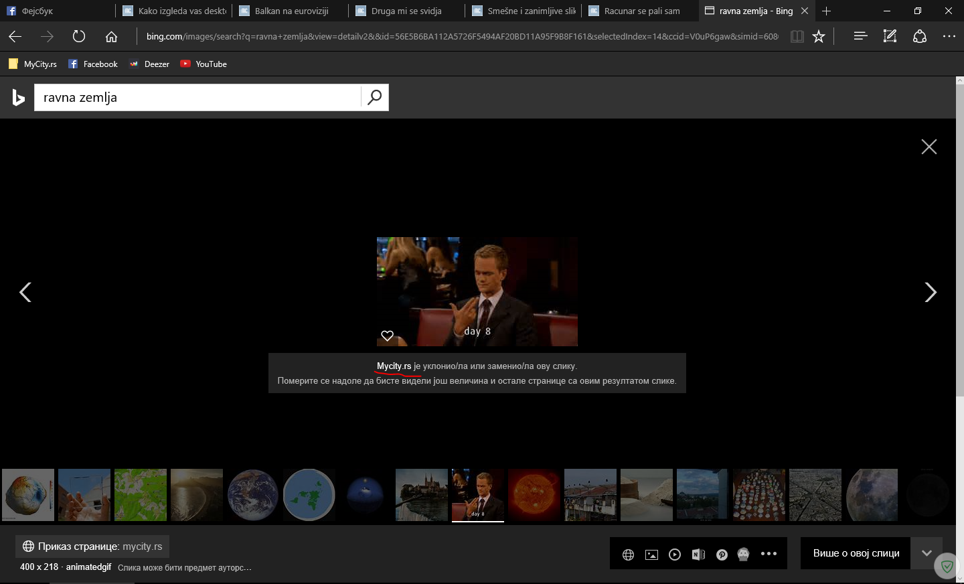This screenshot has height=584, width=964.
Task: Click the heart icon to save image
Action: (x=387, y=336)
